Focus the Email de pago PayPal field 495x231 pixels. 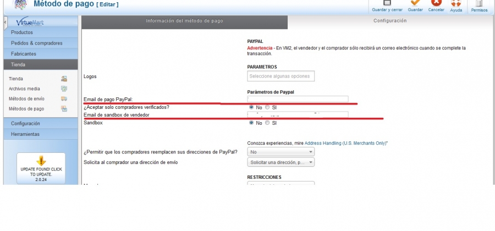[298, 99]
